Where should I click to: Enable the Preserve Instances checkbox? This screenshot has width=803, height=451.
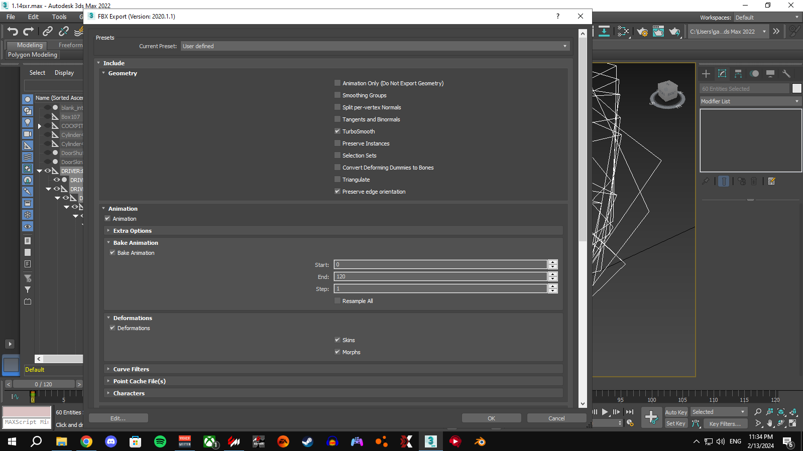click(x=337, y=143)
